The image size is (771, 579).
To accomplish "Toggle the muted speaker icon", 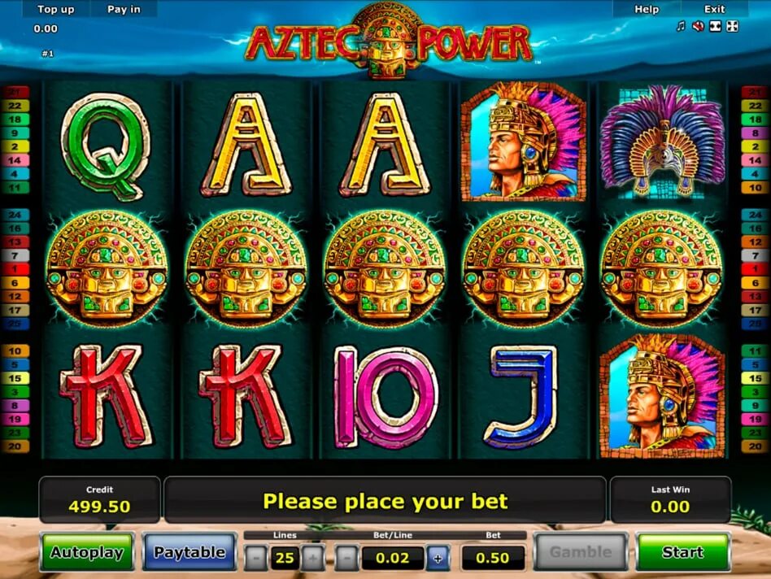I will pos(698,27).
